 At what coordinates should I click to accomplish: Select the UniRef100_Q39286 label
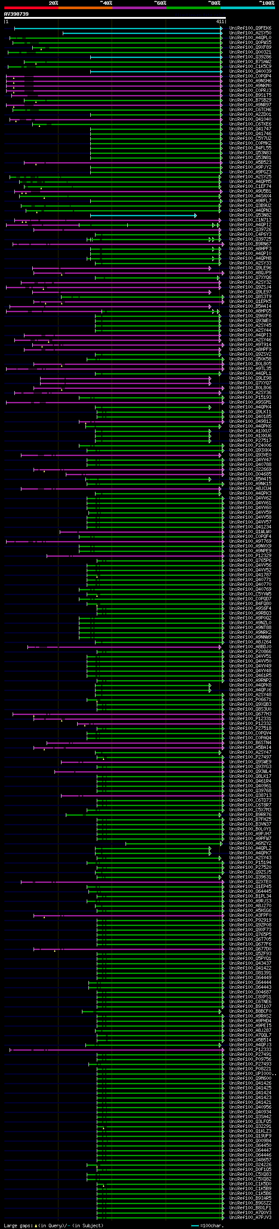[250, 57]
